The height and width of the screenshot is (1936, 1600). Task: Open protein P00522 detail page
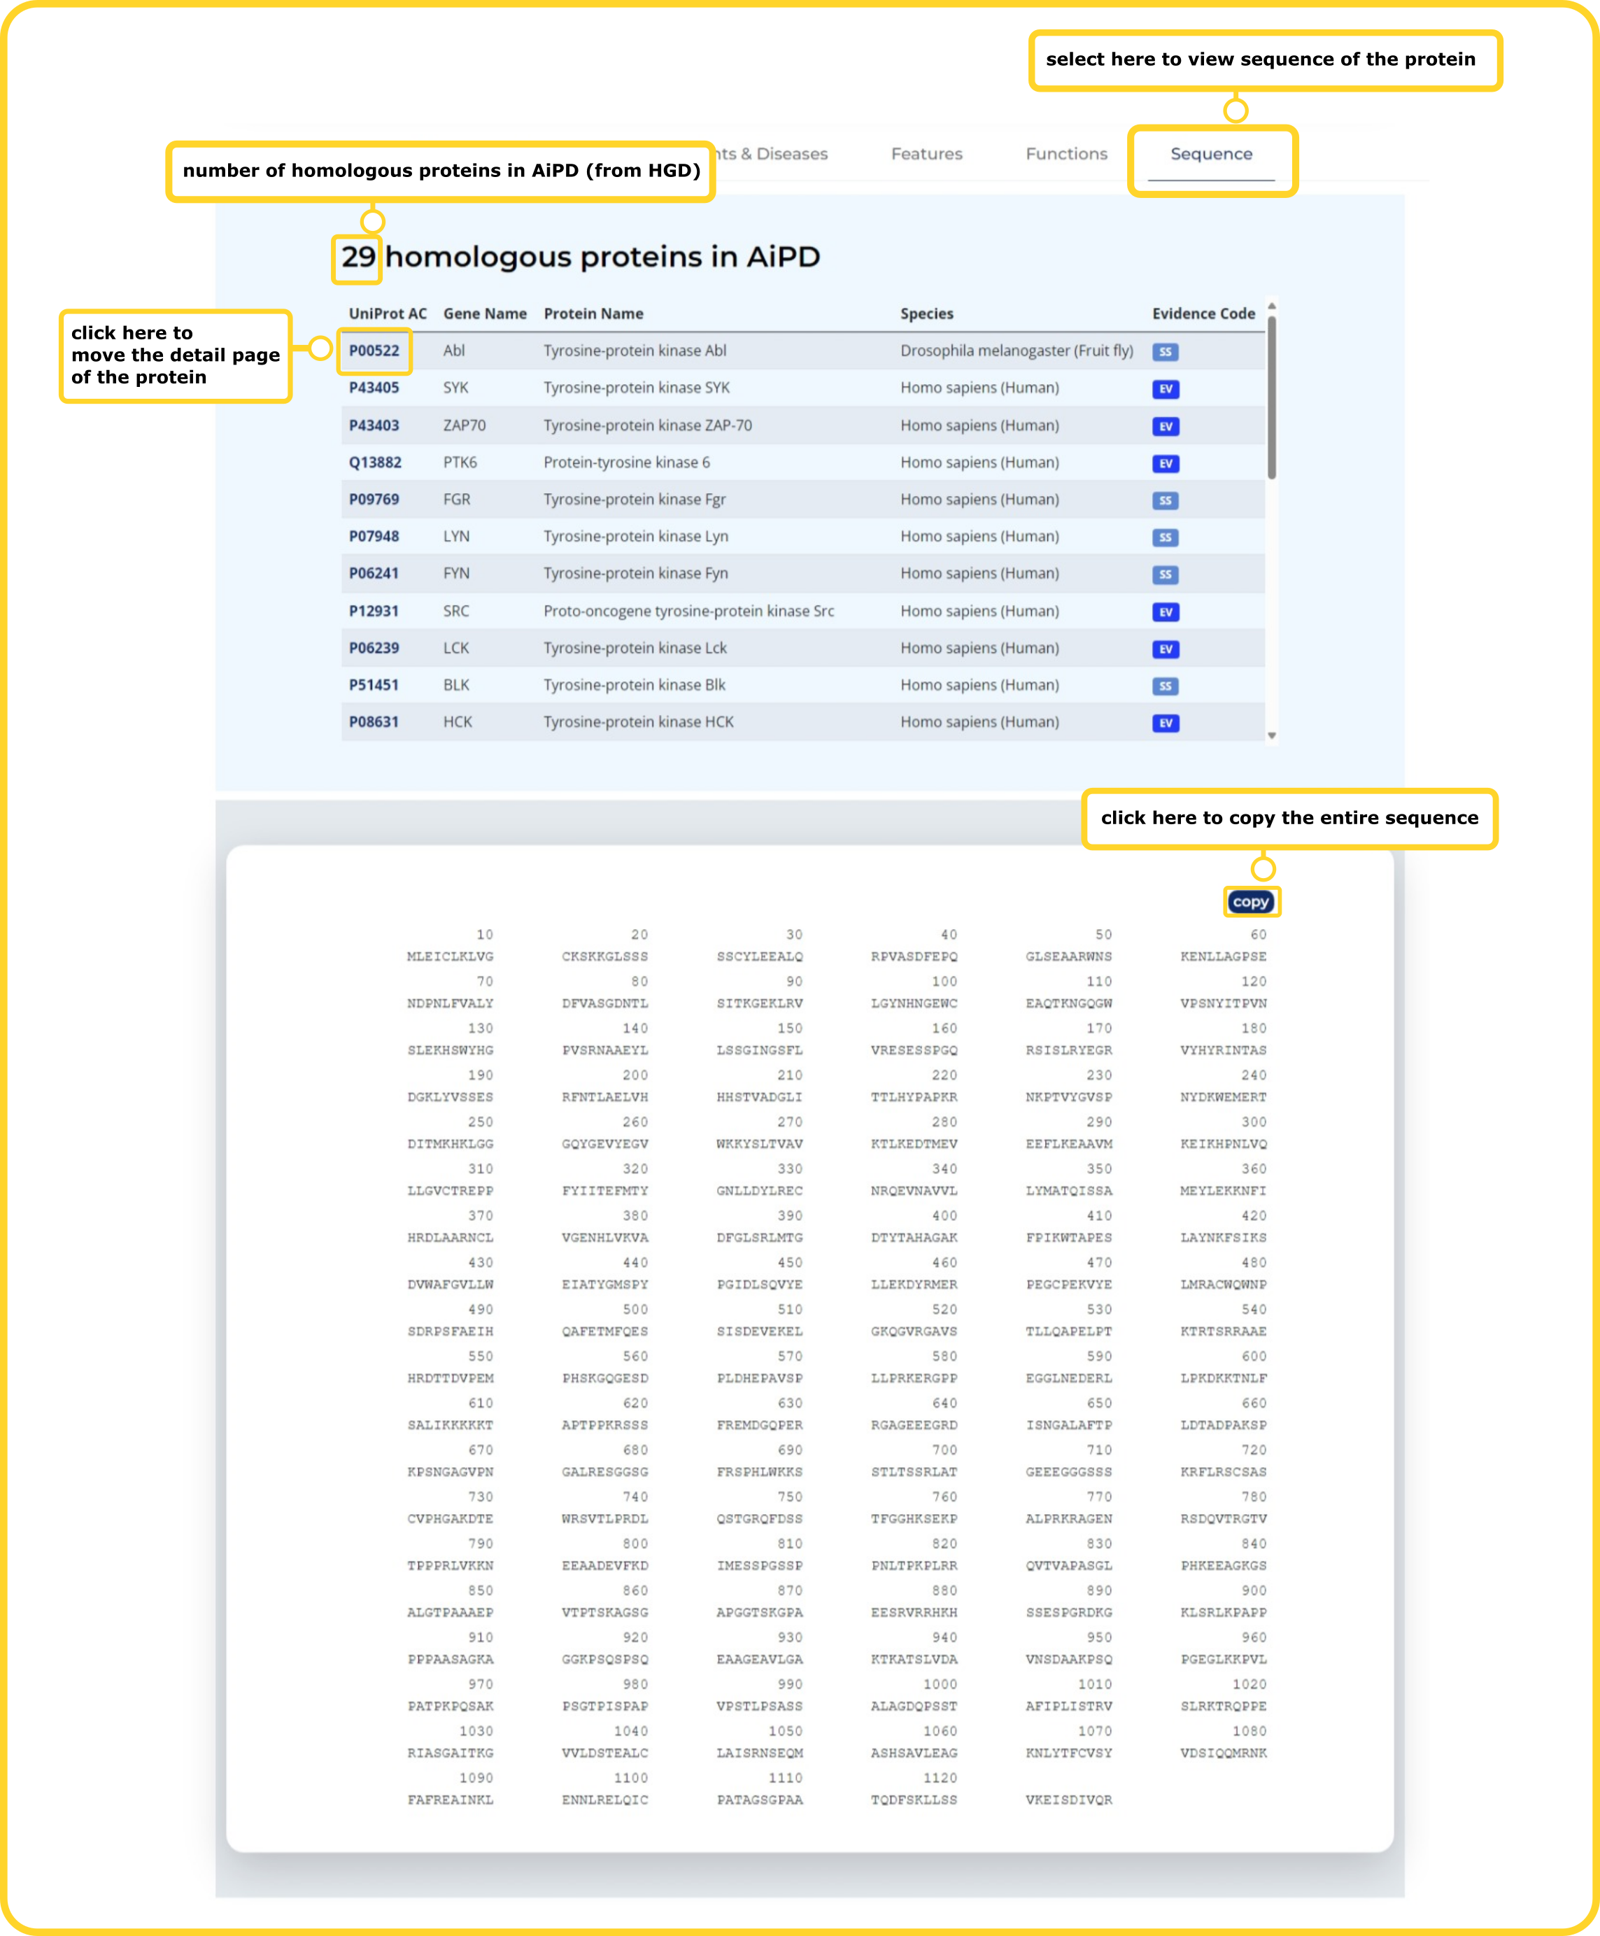374,351
